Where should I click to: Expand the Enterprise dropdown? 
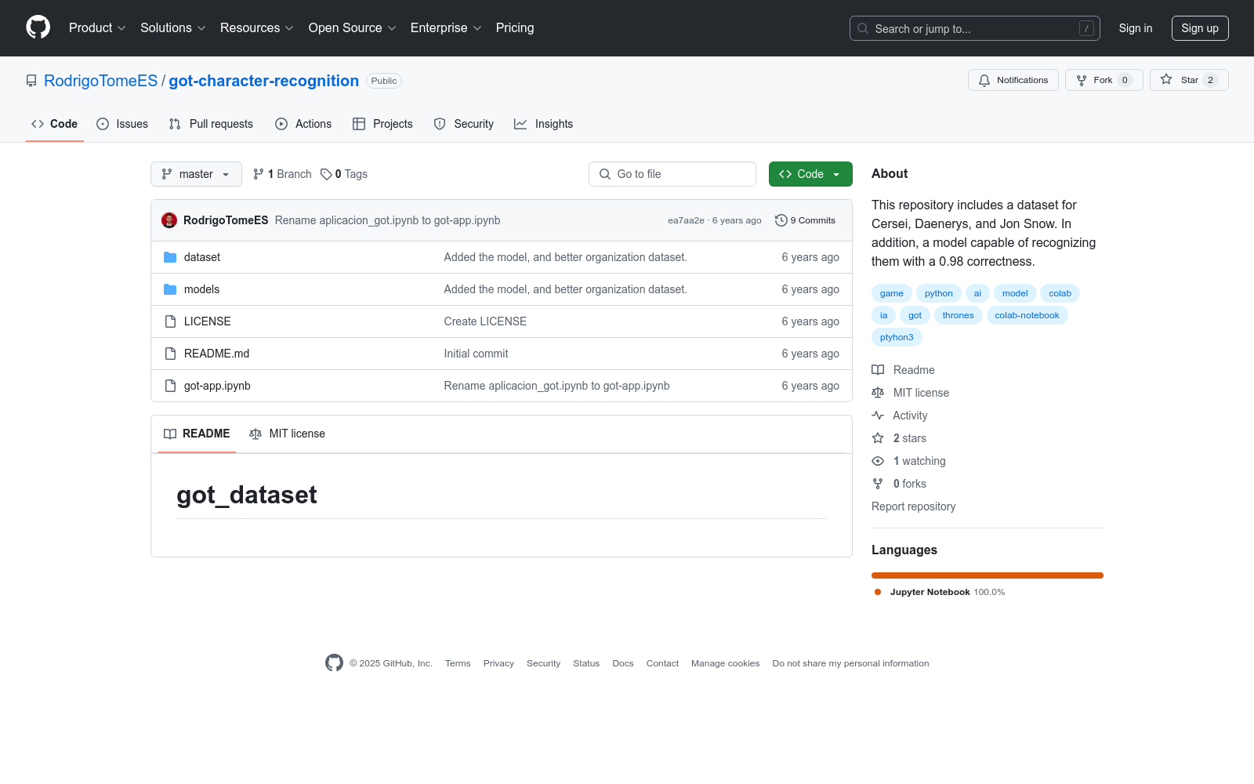coord(446,28)
